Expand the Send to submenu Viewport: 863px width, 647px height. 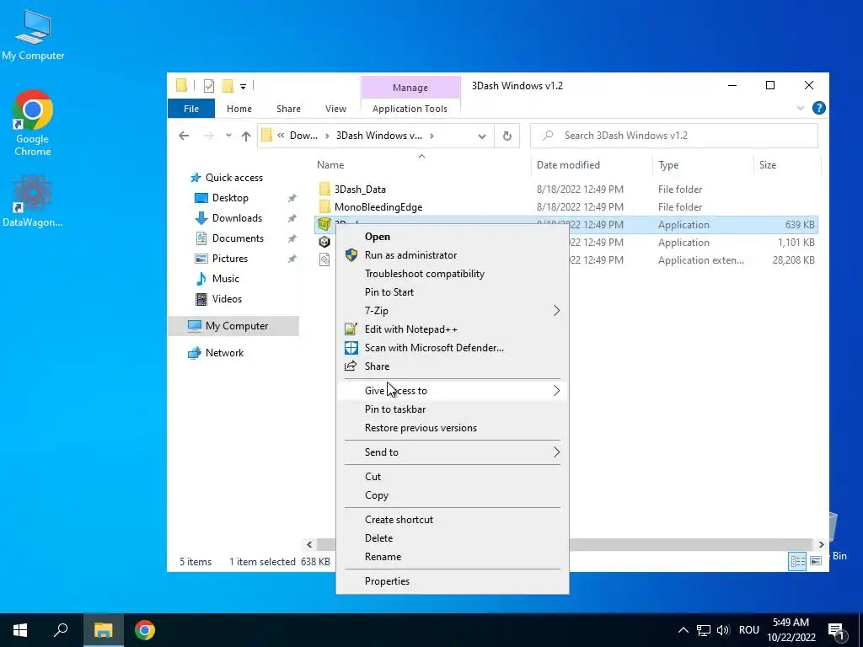click(452, 452)
